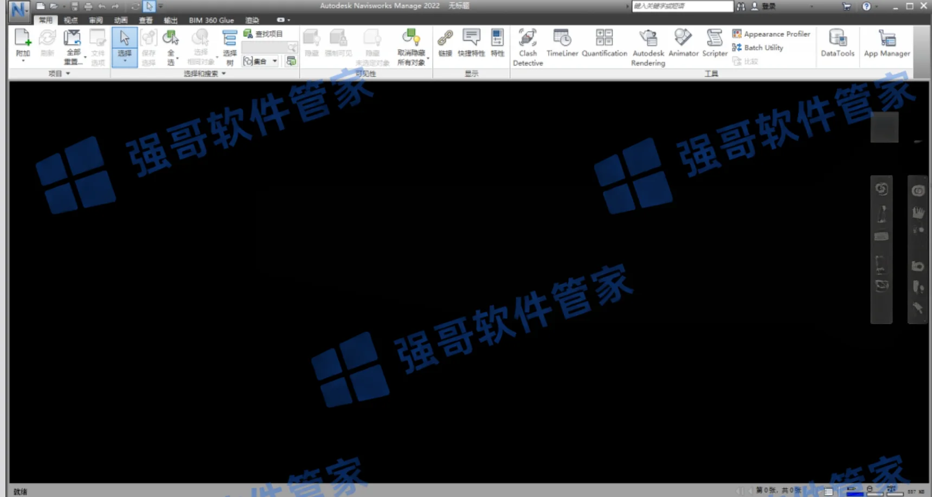This screenshot has width=932, height=497.
Task: Click the Open file icon in quick access
Action: [x=54, y=7]
